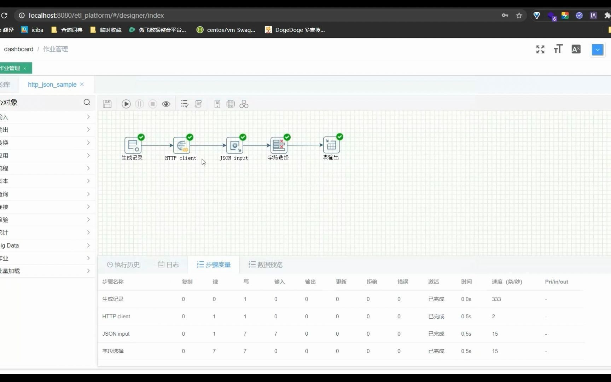Bookmark this page with the star icon

click(x=519, y=15)
